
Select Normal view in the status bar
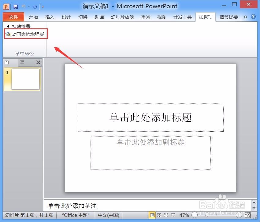pyautogui.click(x=152, y=215)
